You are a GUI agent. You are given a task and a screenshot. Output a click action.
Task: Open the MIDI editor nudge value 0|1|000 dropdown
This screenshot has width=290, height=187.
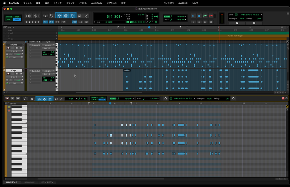pos(158,99)
